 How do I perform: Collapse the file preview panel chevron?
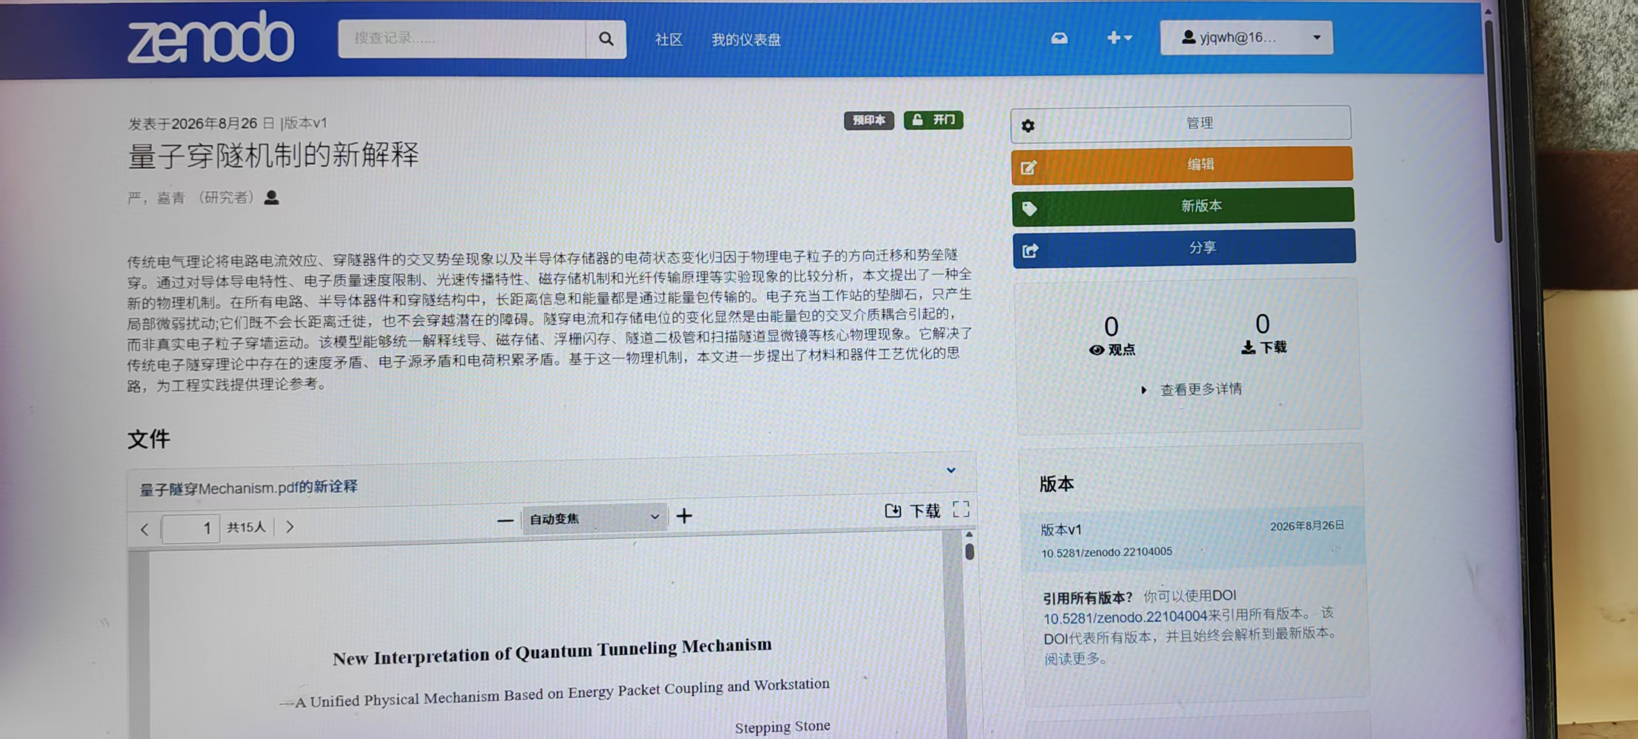950,470
